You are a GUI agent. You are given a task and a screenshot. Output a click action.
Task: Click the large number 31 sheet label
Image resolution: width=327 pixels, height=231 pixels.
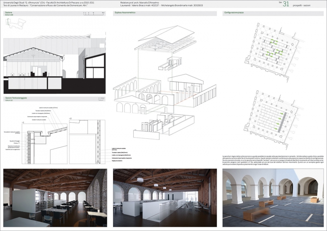tap(286, 4)
